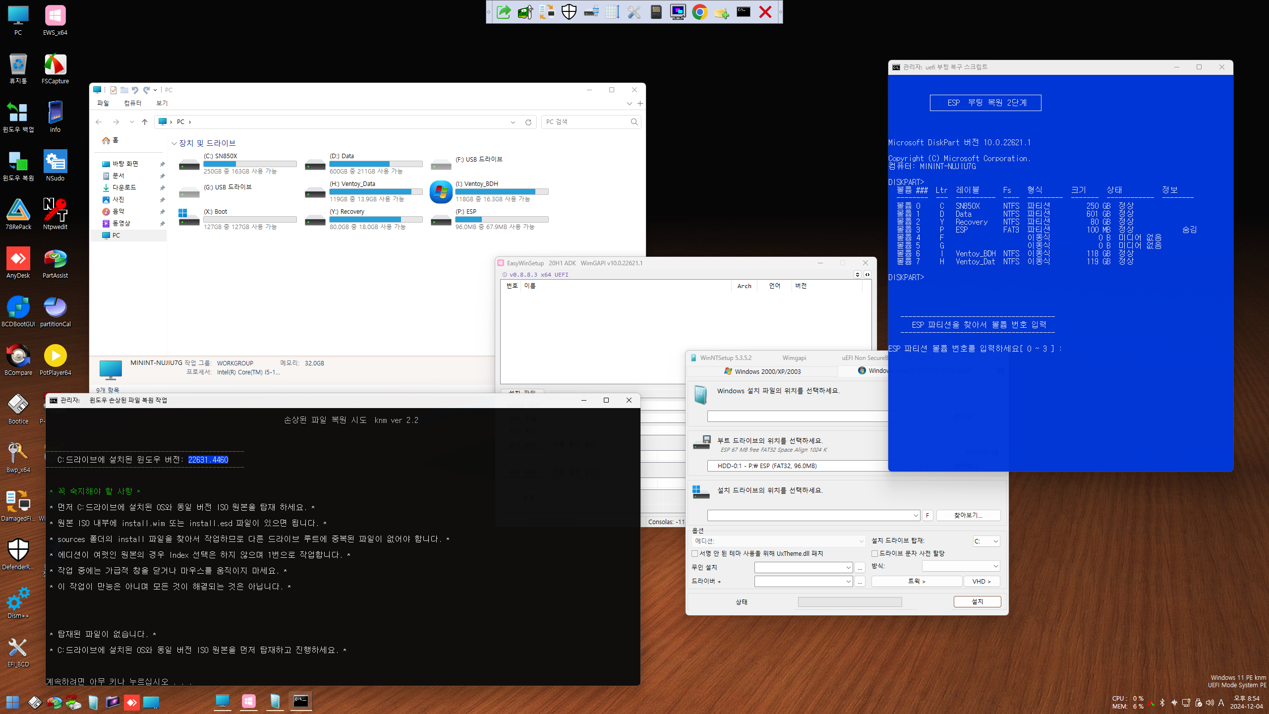This screenshot has width=1269, height=714.
Task: Click the browse dots beside unattended install
Action: pyautogui.click(x=860, y=567)
